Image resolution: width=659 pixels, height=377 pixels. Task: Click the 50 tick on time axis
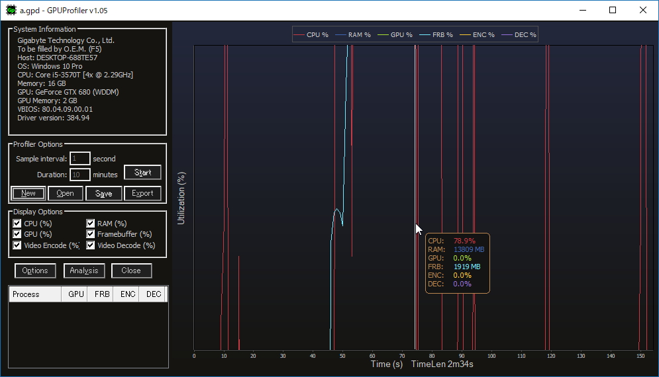tap(342, 356)
